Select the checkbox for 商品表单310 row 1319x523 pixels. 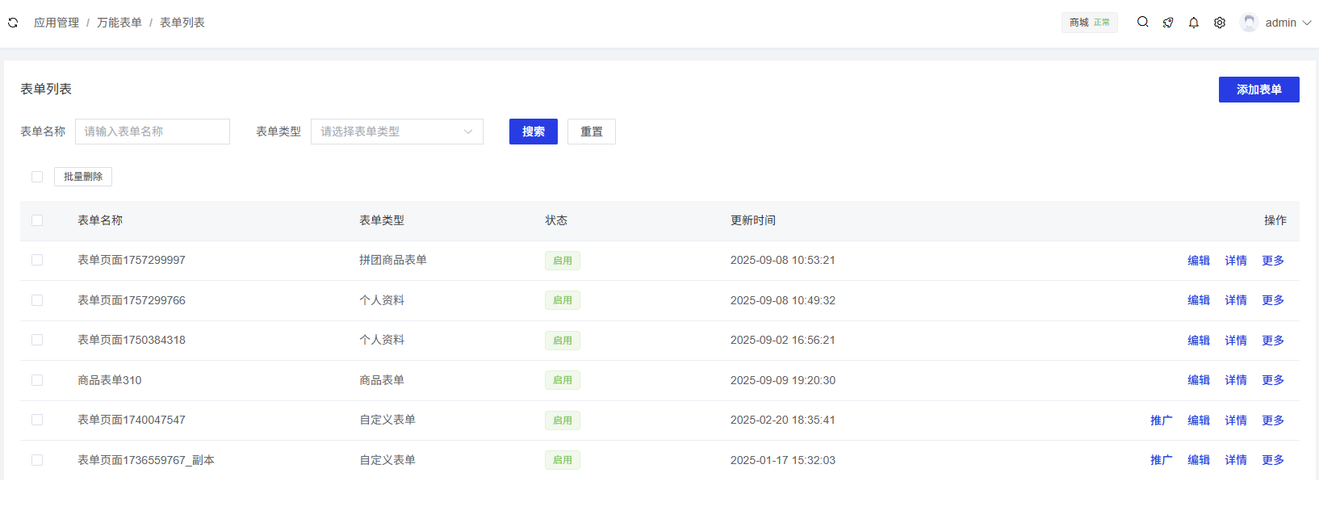click(37, 380)
